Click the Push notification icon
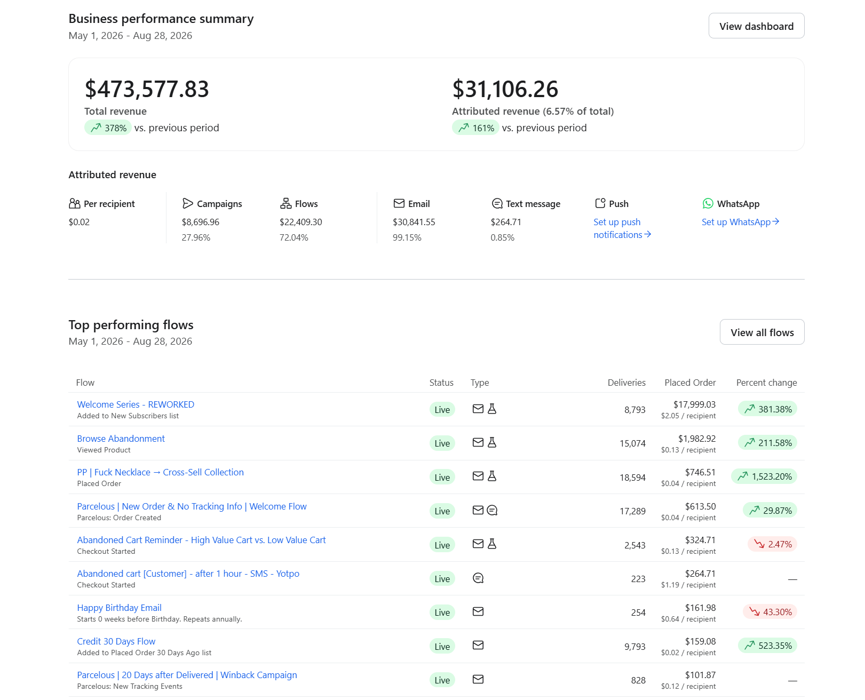 (x=600, y=203)
